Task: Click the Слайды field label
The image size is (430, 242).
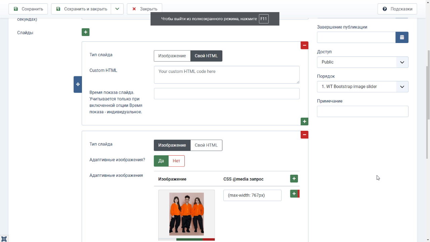Action: coord(25,33)
